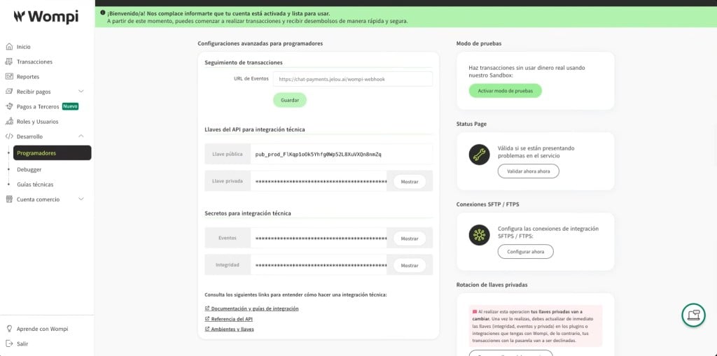This screenshot has width=717, height=356.
Task: Click the Status Page wrench icon
Action: [479, 155]
